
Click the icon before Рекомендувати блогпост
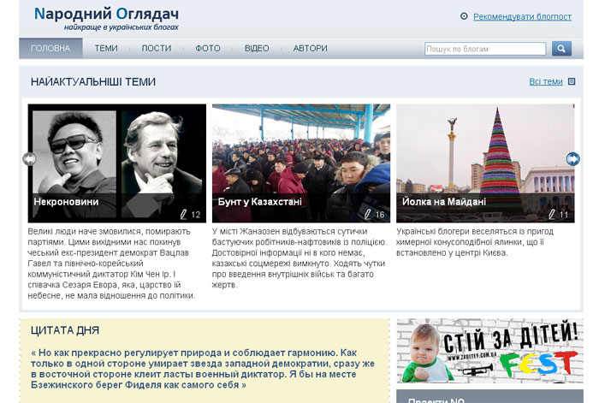[x=464, y=16]
